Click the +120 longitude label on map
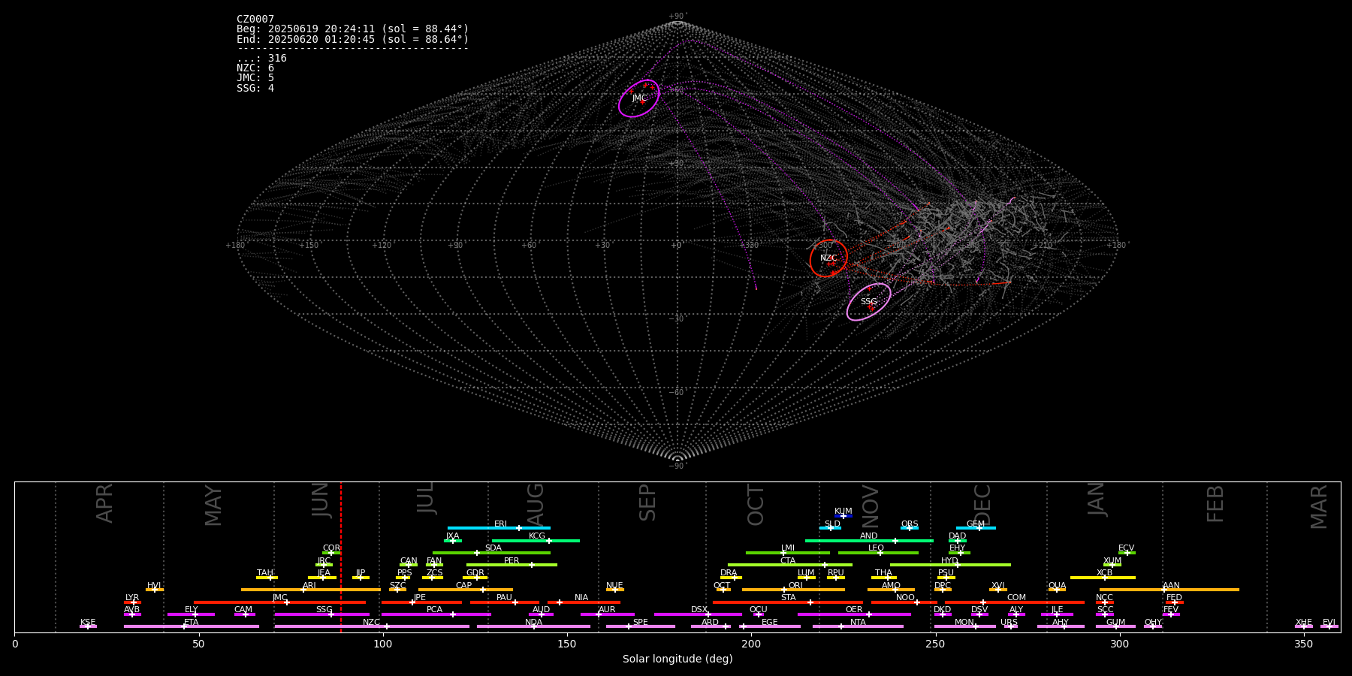 coord(382,246)
